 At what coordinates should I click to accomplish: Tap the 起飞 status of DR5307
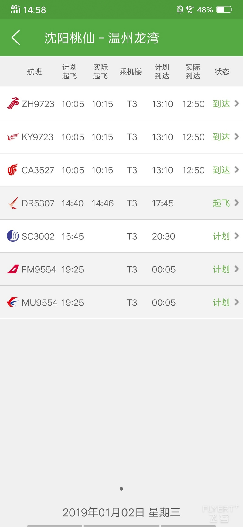pos(221,203)
